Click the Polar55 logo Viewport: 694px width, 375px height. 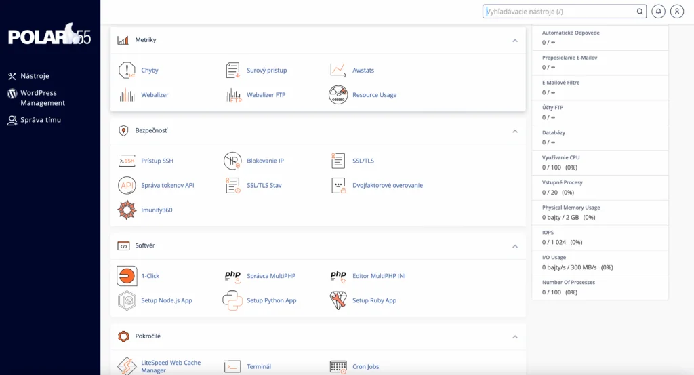tap(49, 35)
